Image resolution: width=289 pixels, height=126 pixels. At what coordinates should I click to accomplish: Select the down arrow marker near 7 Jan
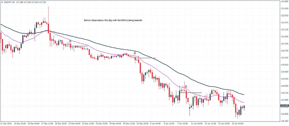[186, 86]
